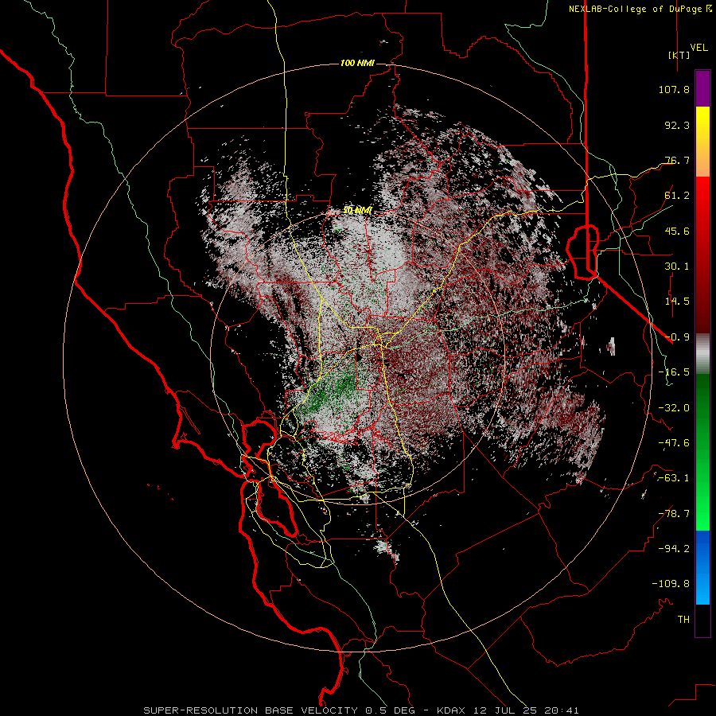The height and width of the screenshot is (716, 716).
Task: Select the -94.2 scale value
Action: pos(674,548)
